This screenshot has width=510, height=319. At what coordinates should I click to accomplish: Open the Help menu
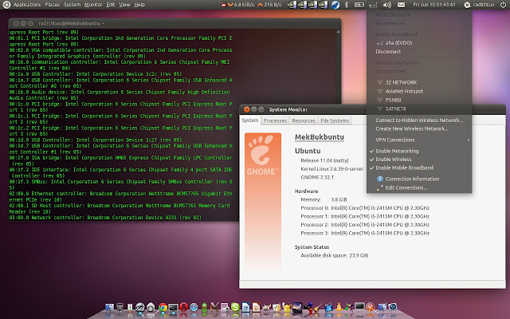(139, 5)
